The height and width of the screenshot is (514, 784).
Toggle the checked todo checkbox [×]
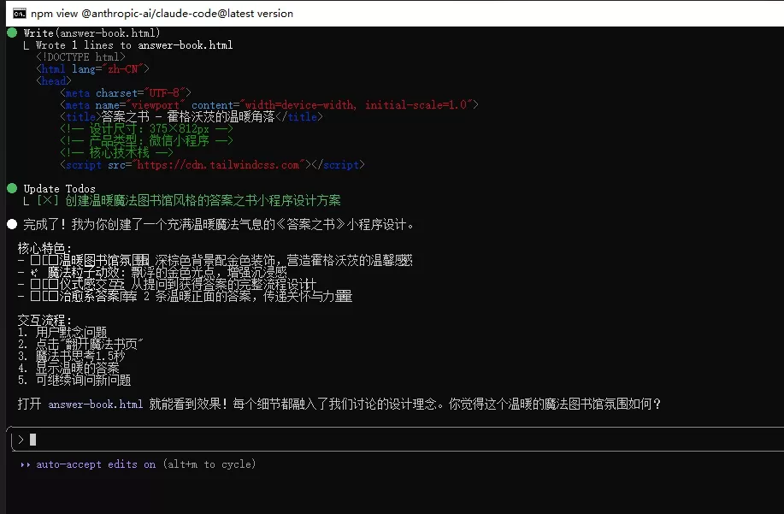[48, 200]
